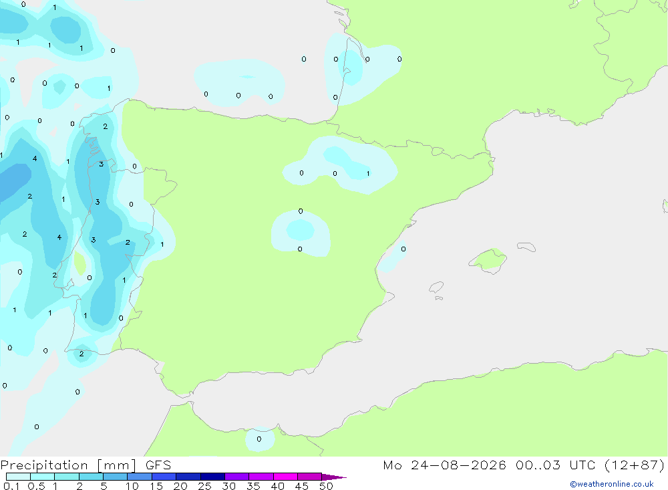Click the weatheronline.co.uk copyright link
The height and width of the screenshot is (490, 668).
click(x=612, y=484)
